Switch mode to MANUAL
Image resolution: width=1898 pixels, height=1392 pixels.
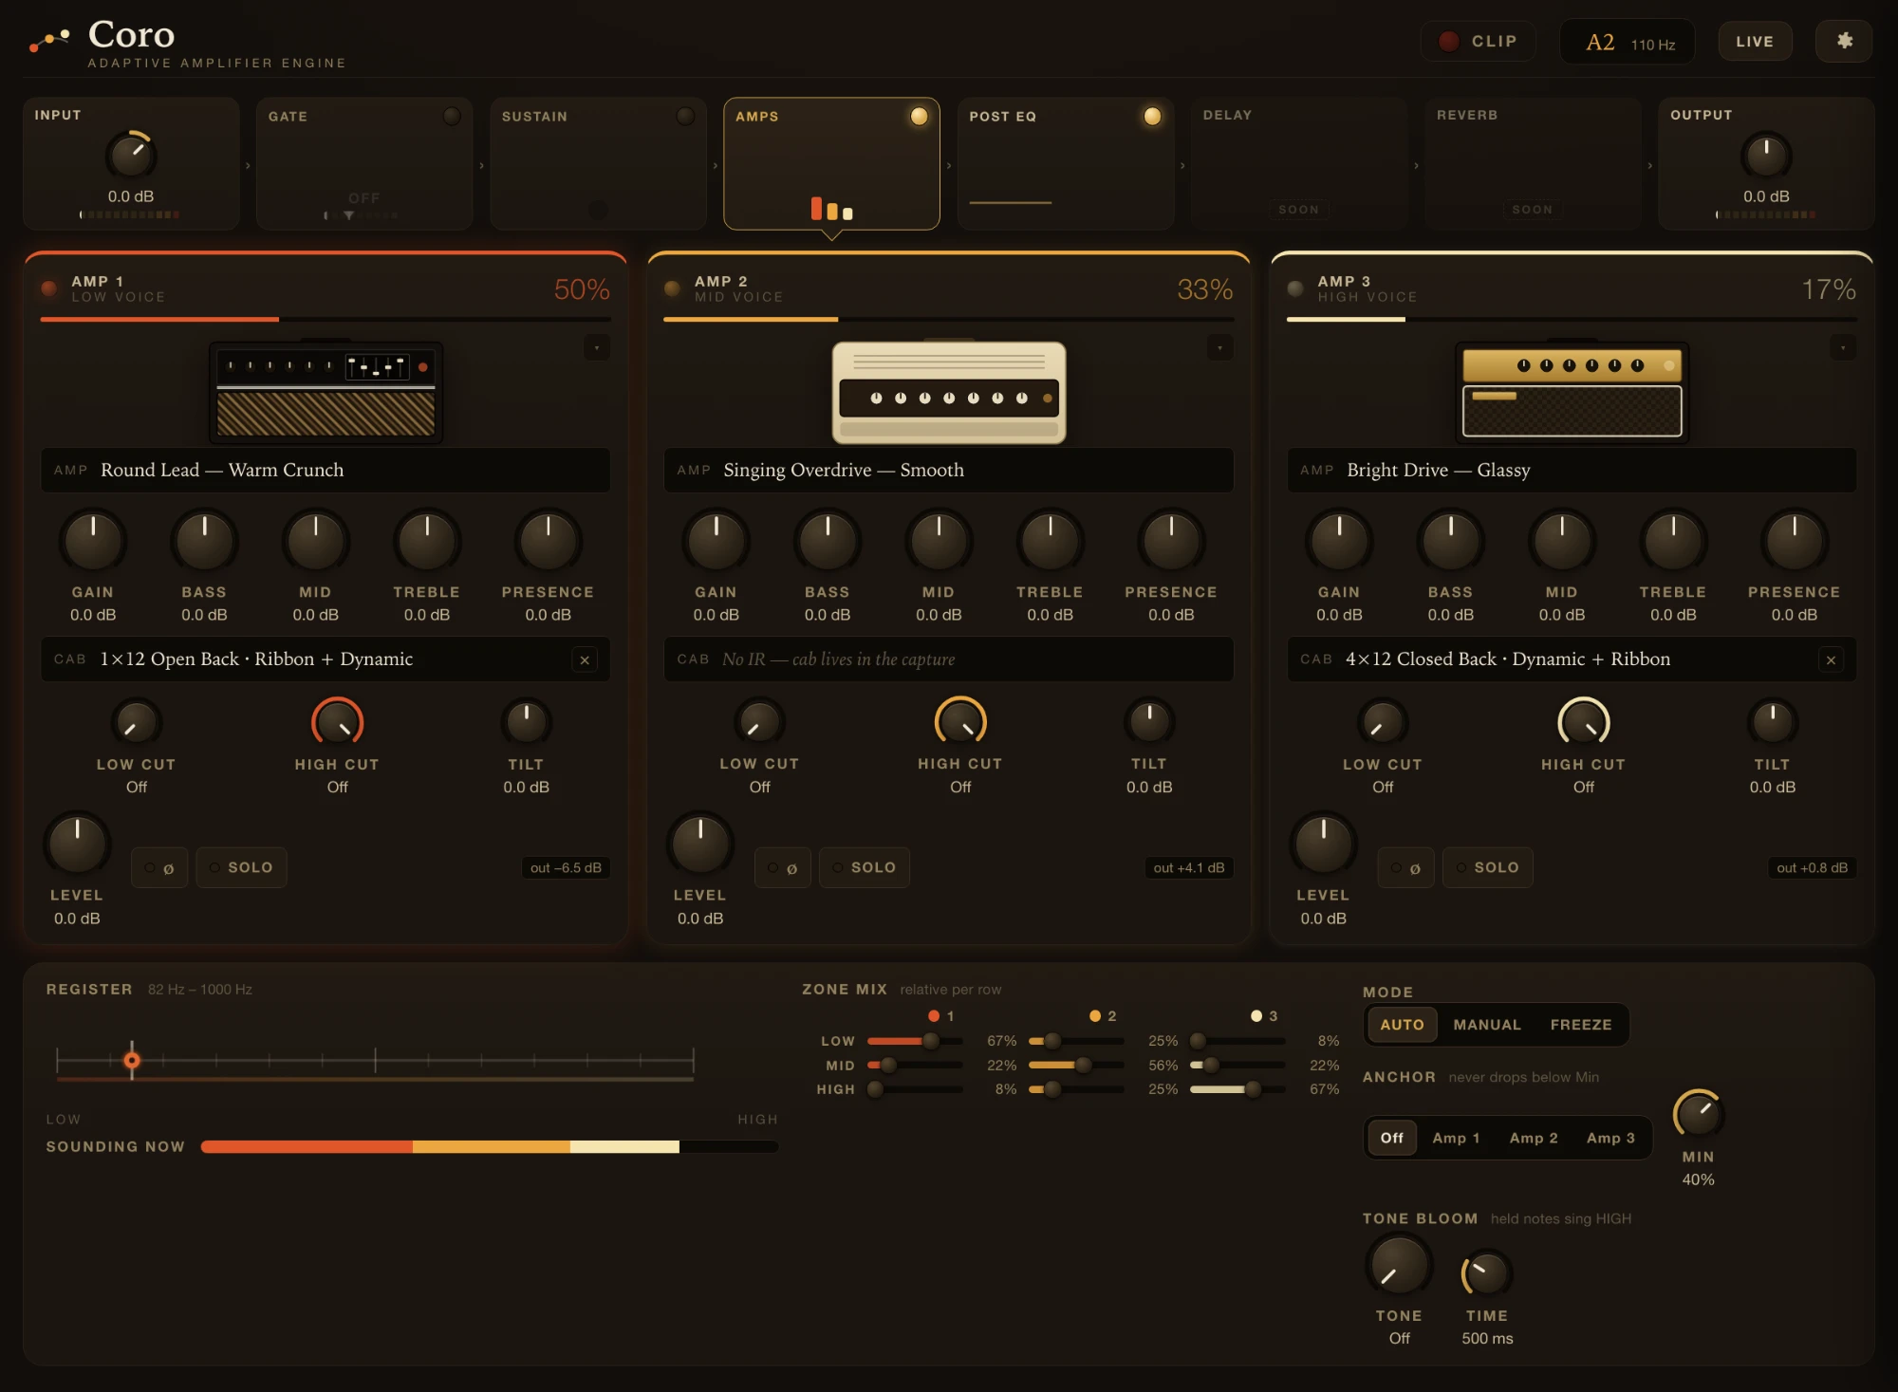(x=1487, y=1025)
